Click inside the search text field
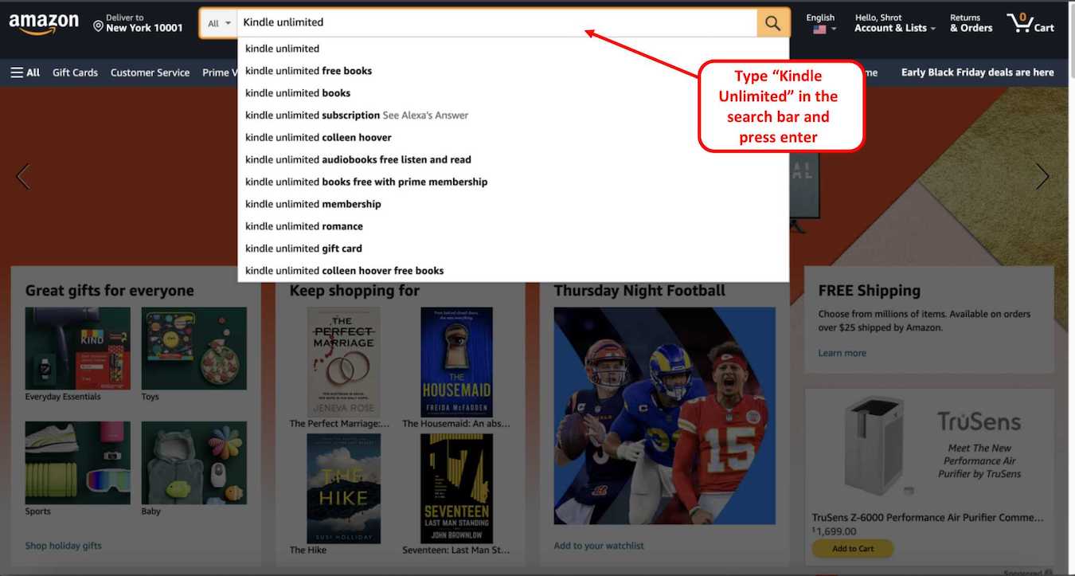Image resolution: width=1075 pixels, height=576 pixels. point(497,23)
